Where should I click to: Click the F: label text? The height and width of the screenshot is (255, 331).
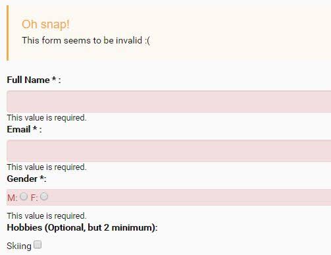pyautogui.click(x=34, y=198)
